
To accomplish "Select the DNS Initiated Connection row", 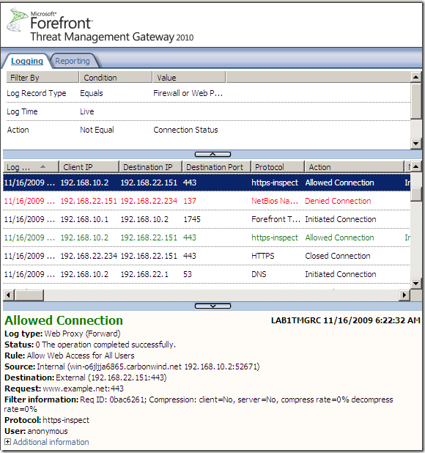I will [207, 274].
